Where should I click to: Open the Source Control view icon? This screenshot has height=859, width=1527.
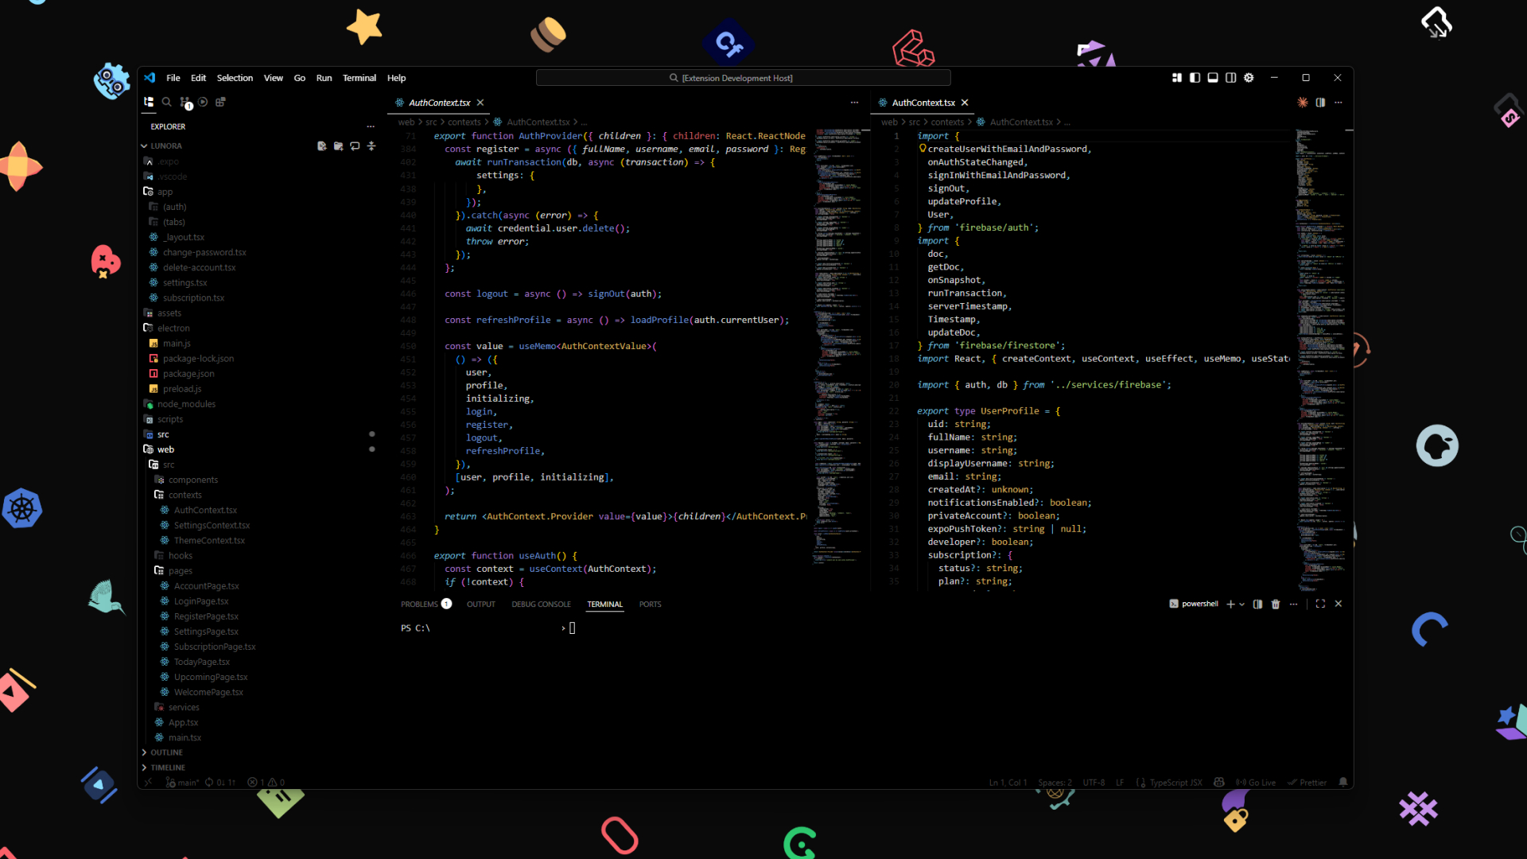pos(185,103)
